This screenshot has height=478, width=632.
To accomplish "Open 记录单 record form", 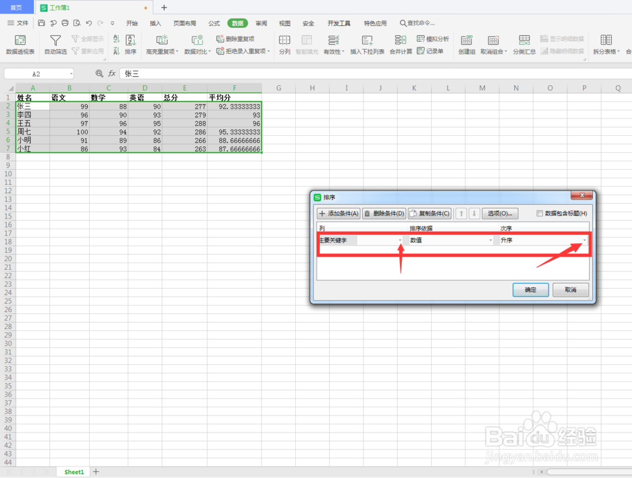I will (430, 51).
